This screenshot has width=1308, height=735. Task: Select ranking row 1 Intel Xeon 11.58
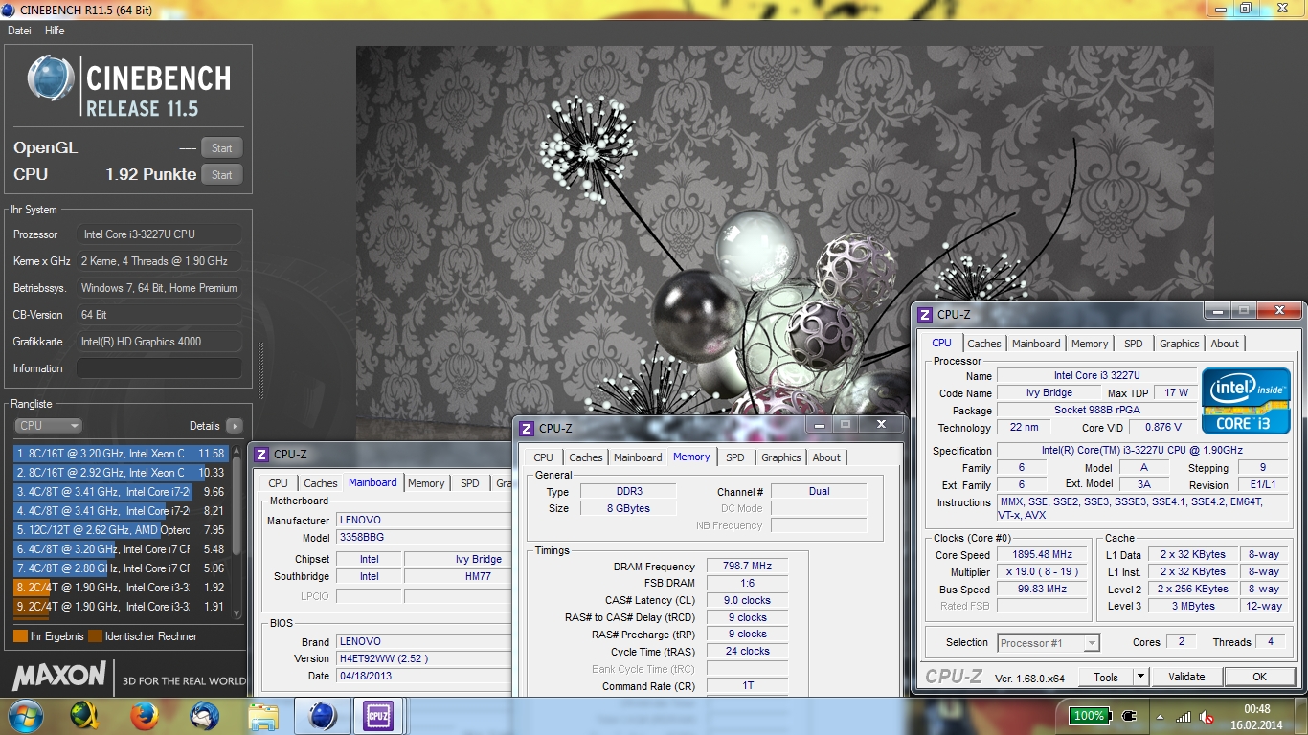121,454
